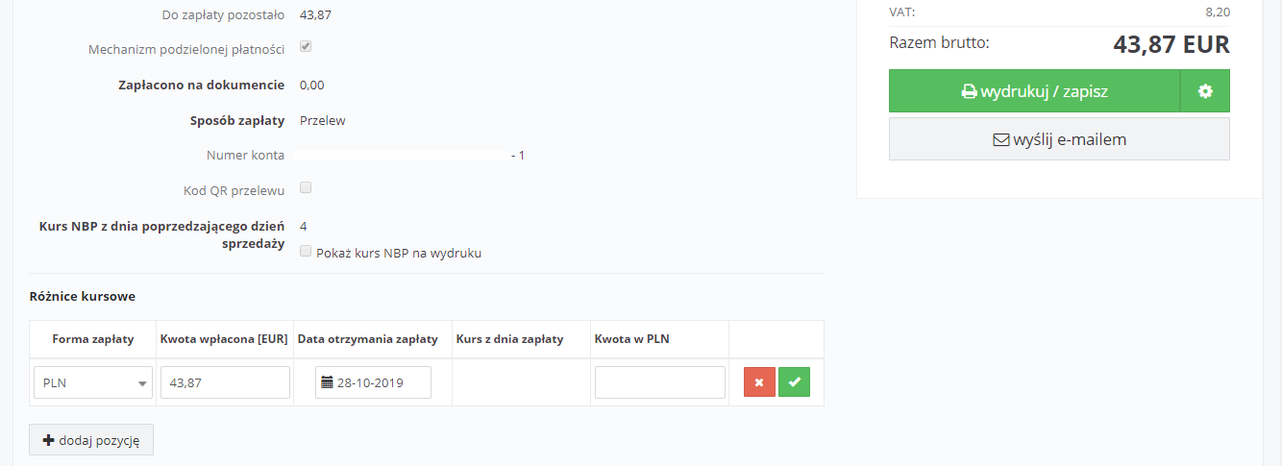Viewport: 1282px width, 466px height.
Task: Click the printer icon on wydrukuj button
Action: pos(969,92)
